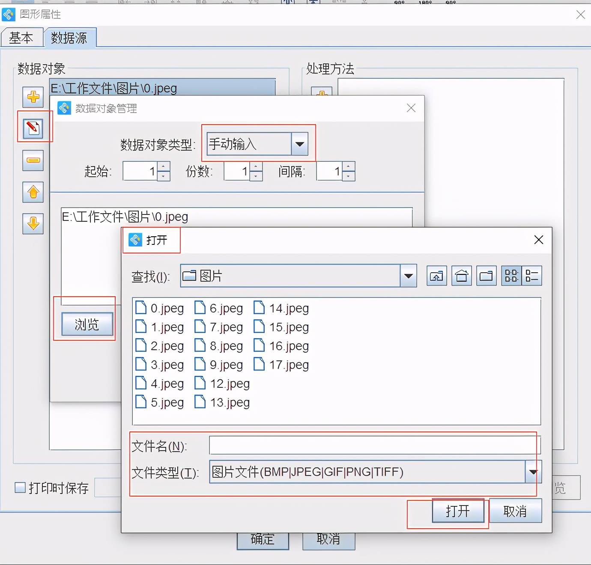The height and width of the screenshot is (565, 591).
Task: Expand the 查找 folder dropdown
Action: [408, 276]
